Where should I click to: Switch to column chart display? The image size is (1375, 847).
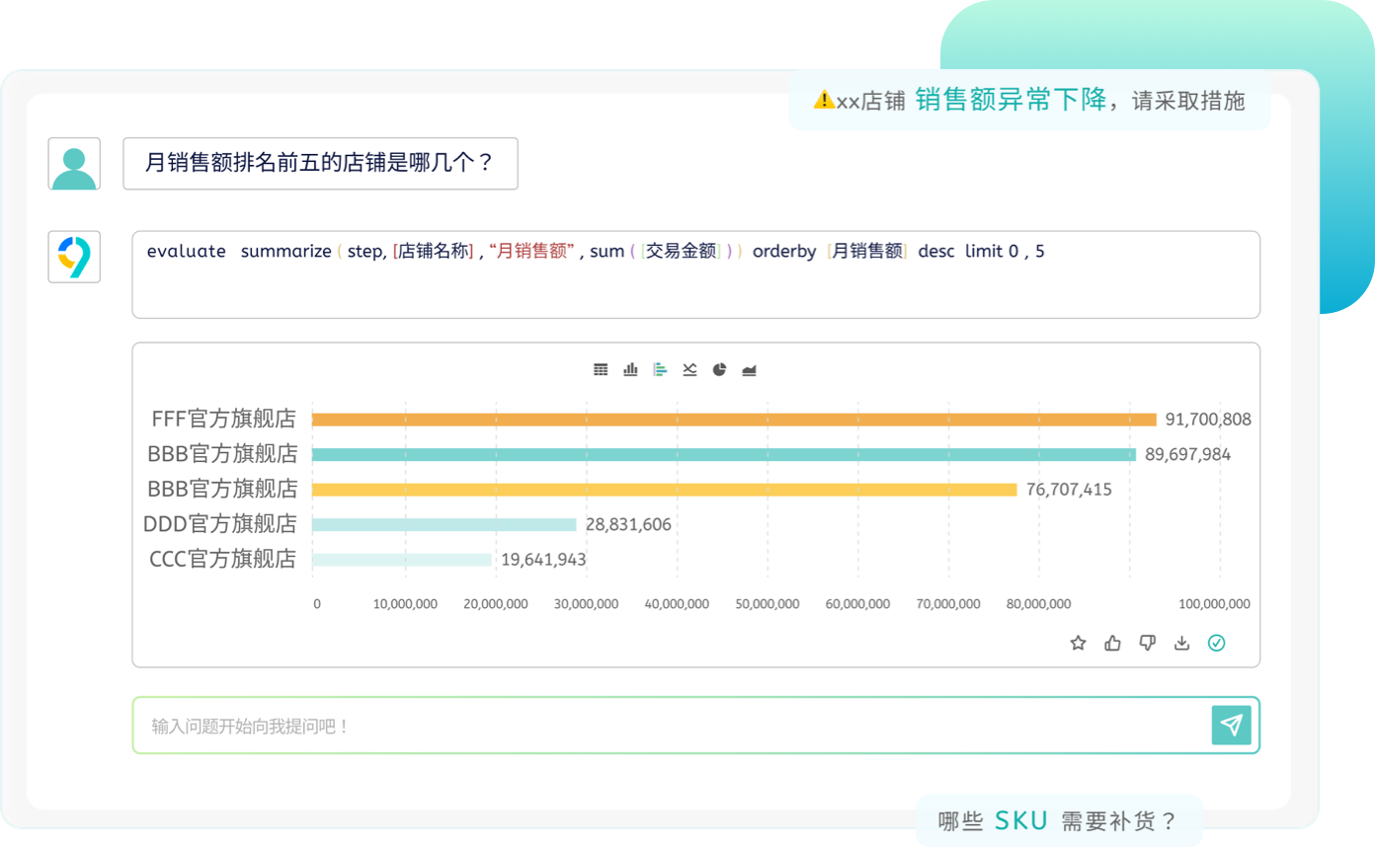[x=630, y=369]
